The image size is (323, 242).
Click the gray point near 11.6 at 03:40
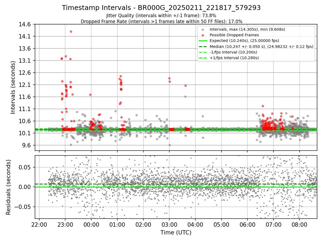(185, 97)
